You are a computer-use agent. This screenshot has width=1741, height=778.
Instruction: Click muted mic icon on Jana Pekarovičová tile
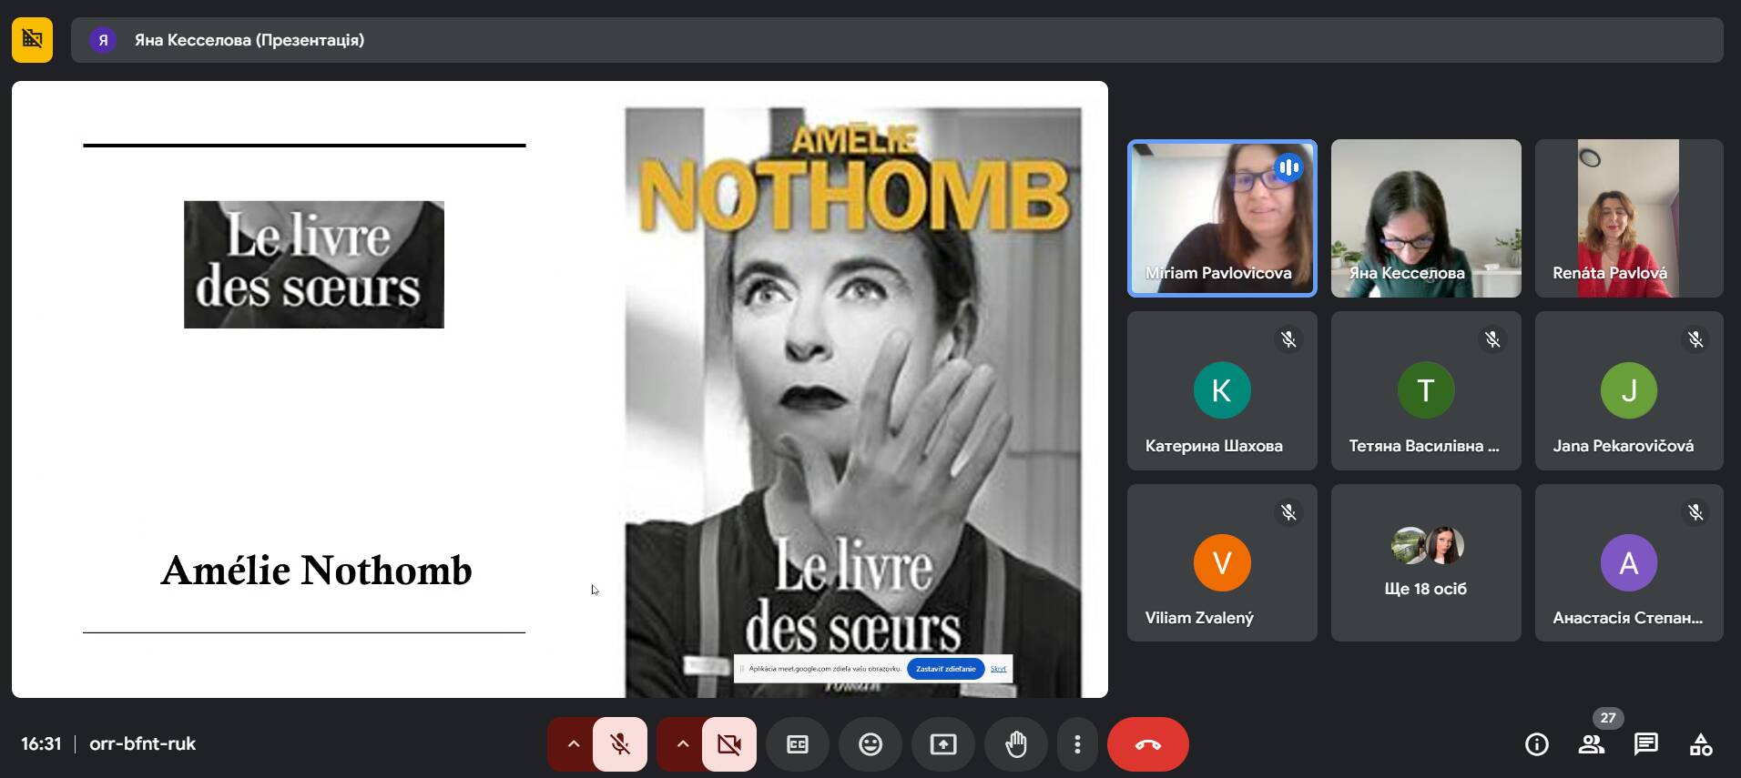point(1695,339)
